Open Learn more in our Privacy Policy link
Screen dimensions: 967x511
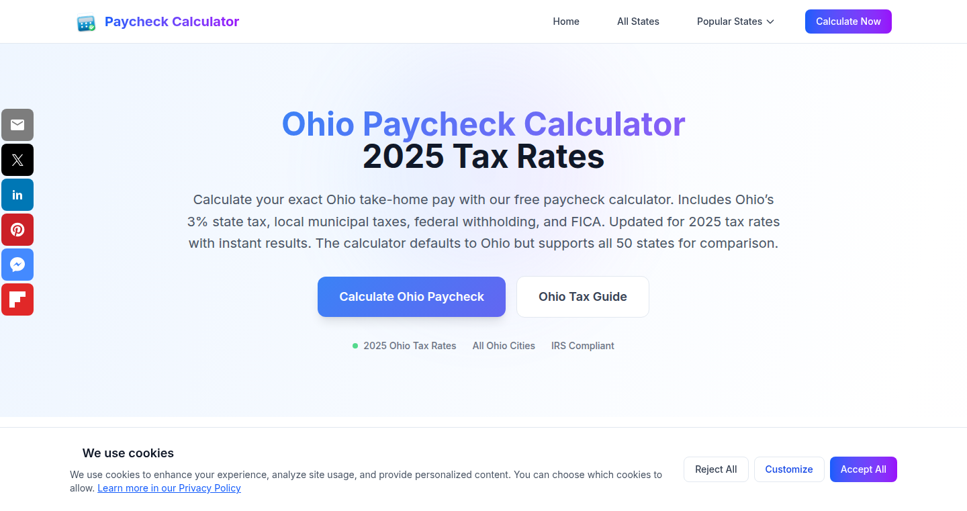pos(169,488)
